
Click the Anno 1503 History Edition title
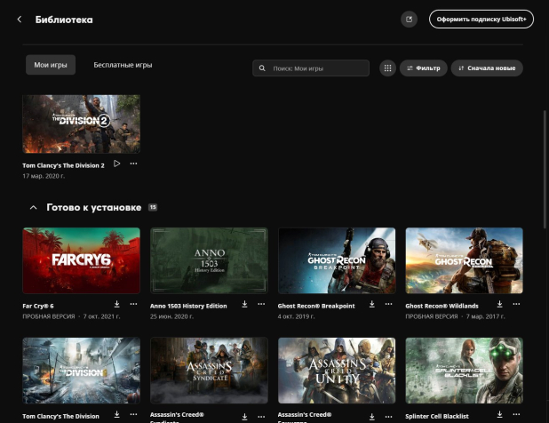[188, 306]
